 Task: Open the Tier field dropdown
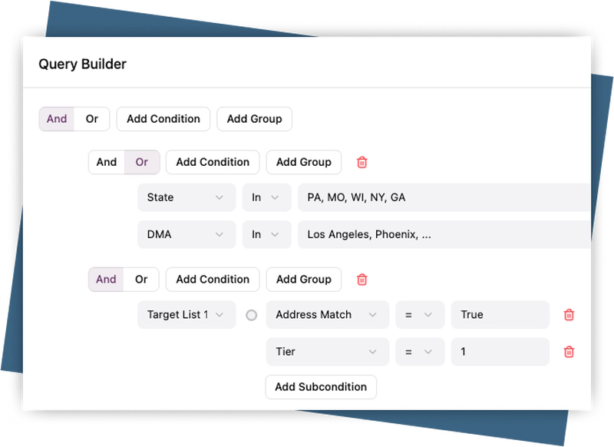328,352
